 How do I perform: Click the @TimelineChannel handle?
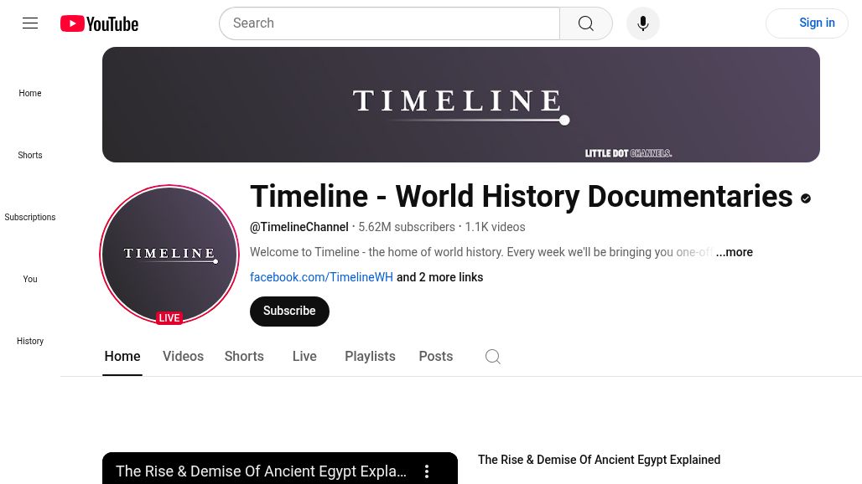[299, 227]
